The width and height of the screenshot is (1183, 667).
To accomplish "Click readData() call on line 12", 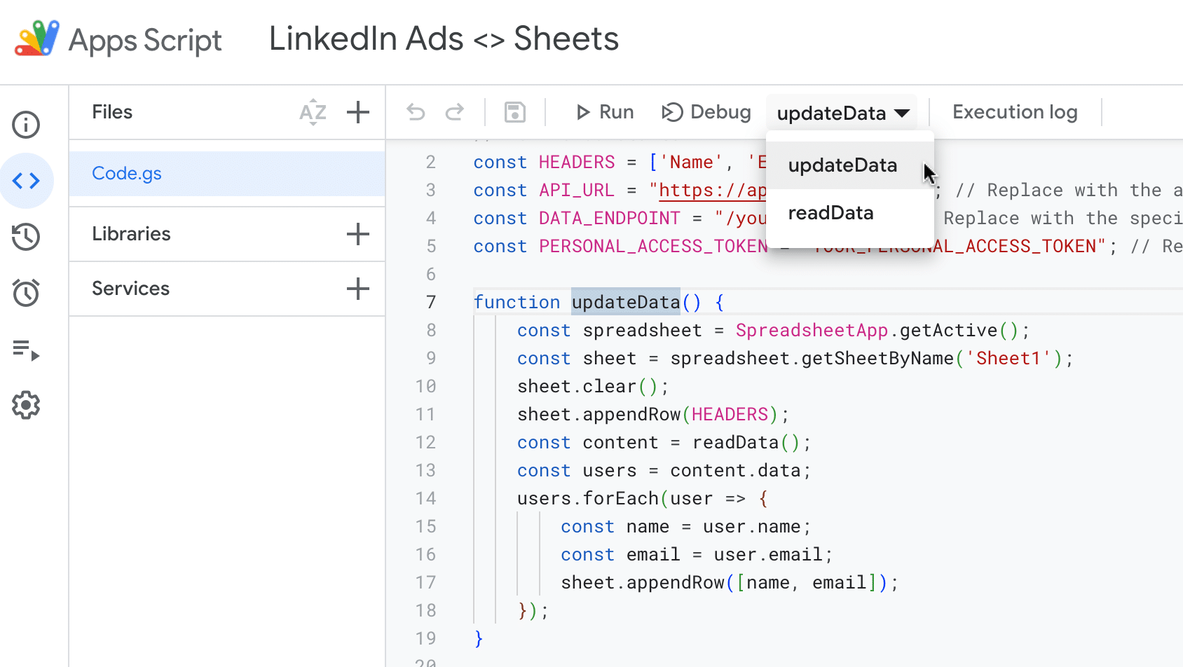I will tap(746, 443).
